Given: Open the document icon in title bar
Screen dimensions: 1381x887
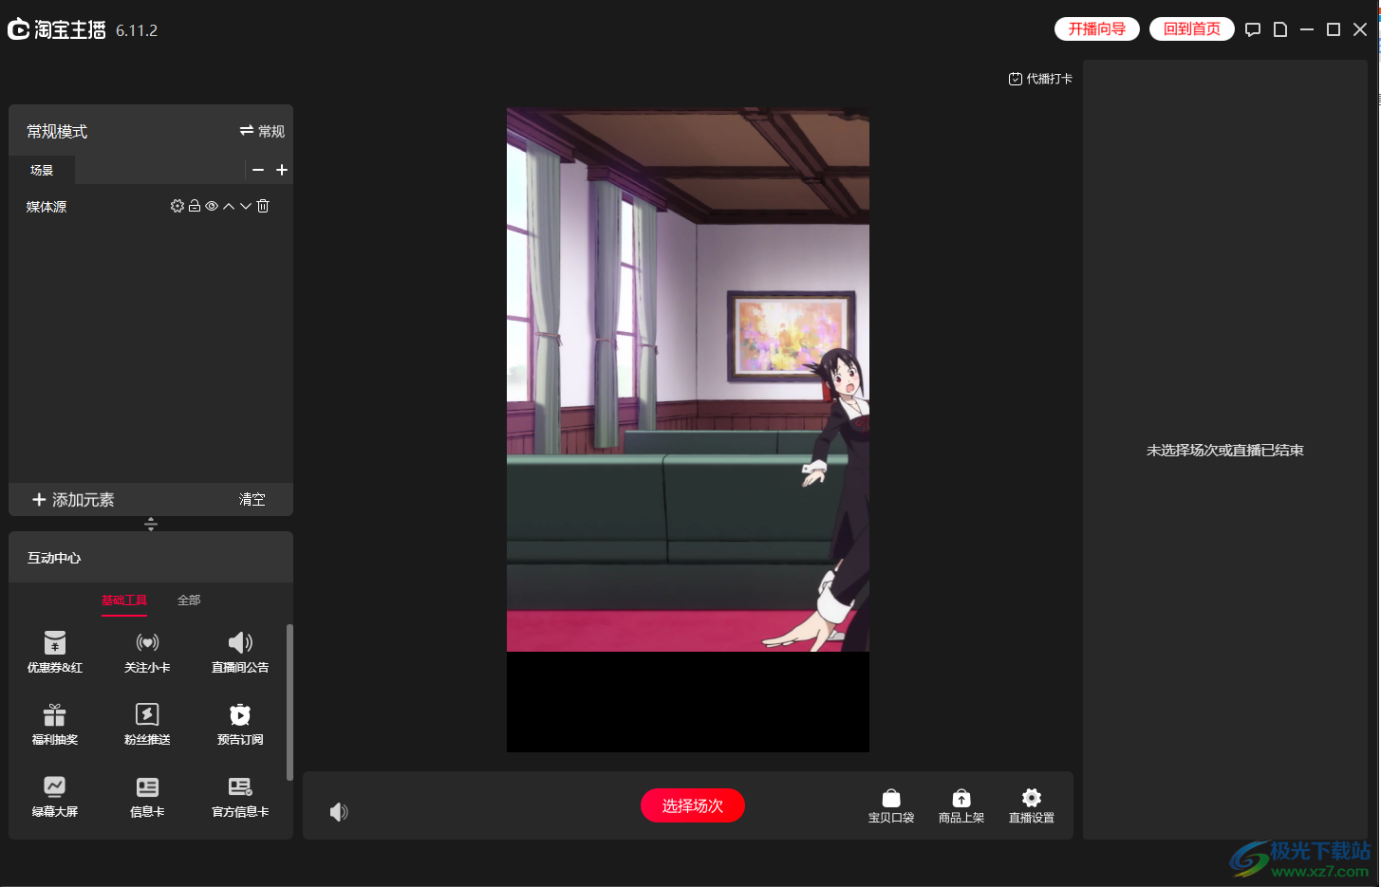Looking at the screenshot, I should [x=1280, y=29].
